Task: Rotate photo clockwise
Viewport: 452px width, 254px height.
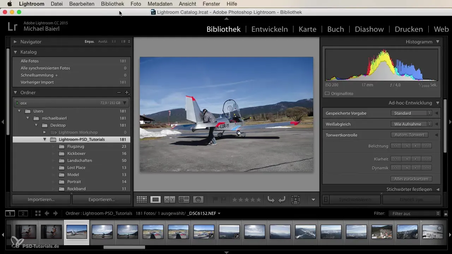Action: pos(282,200)
